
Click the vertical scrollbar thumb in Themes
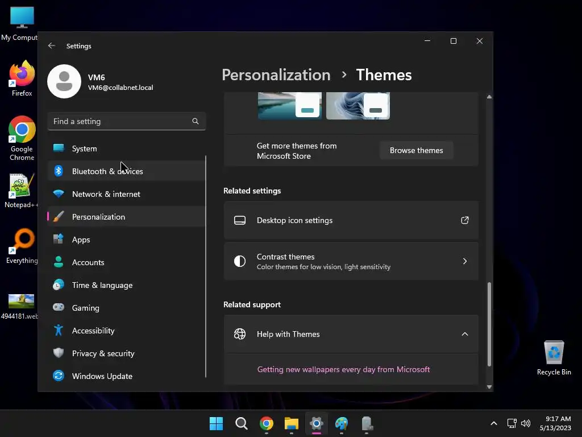pyautogui.click(x=489, y=324)
